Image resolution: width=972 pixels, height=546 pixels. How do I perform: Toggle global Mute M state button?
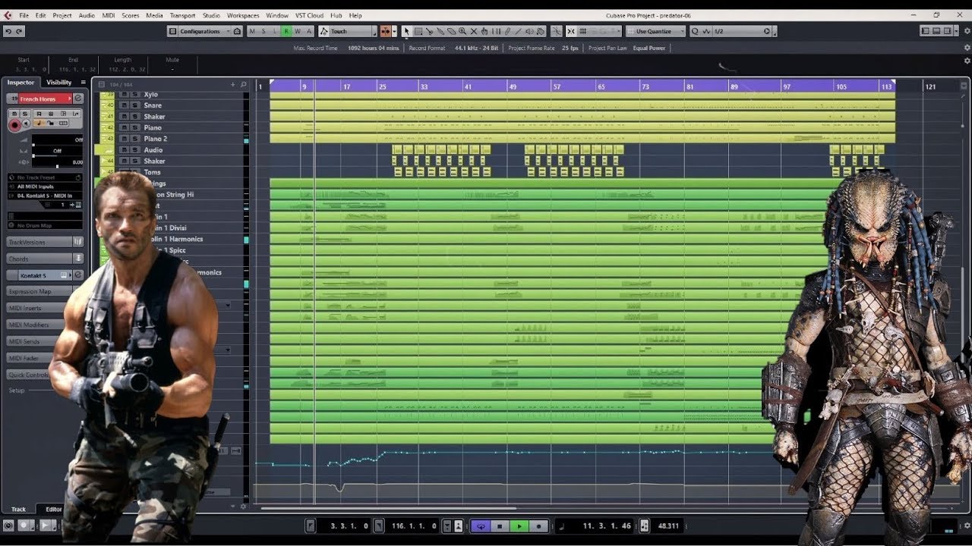[252, 31]
